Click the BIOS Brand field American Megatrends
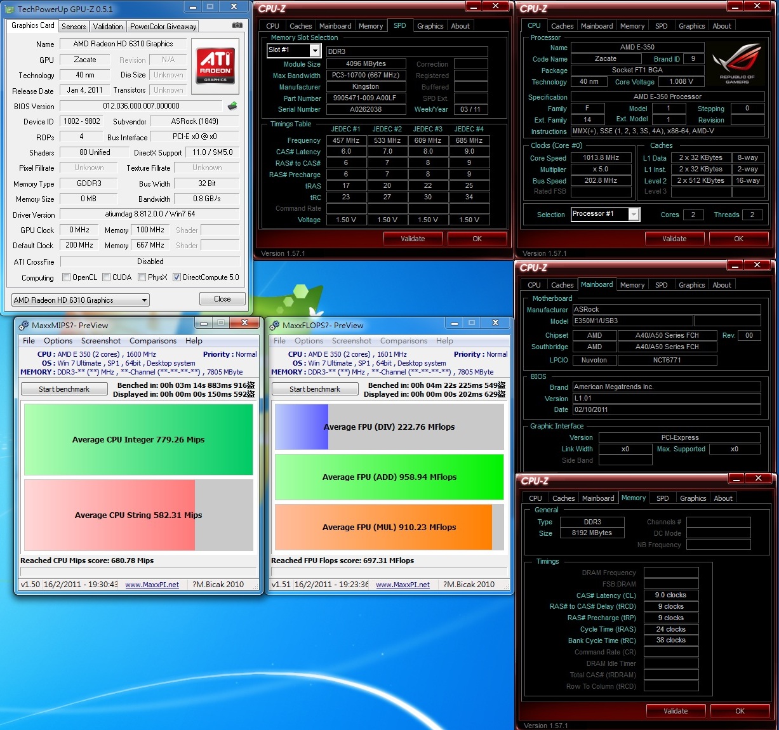 click(x=666, y=387)
